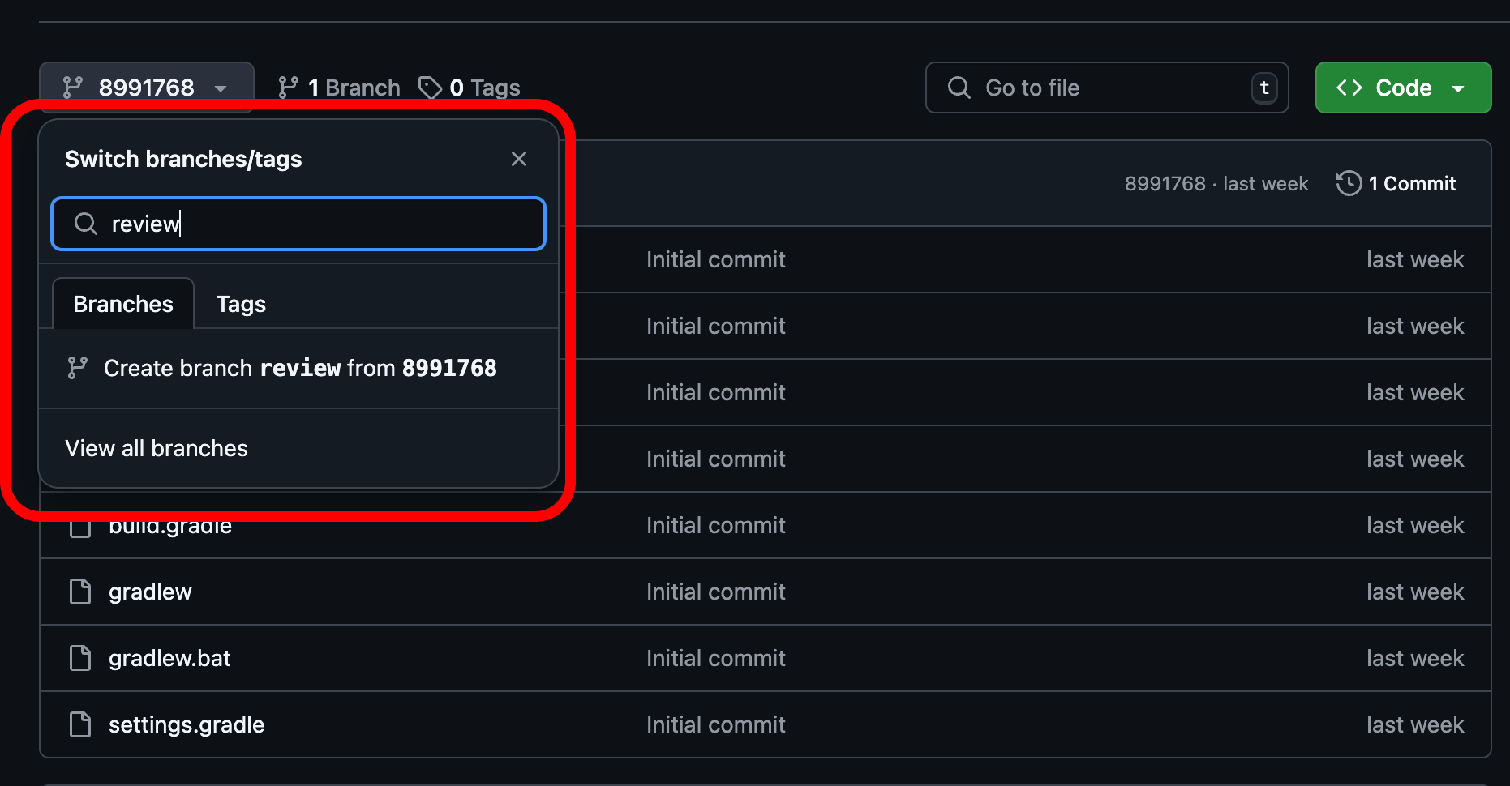Viewport: 1510px width, 786px height.
Task: Open View all branches link
Action: coord(157,448)
